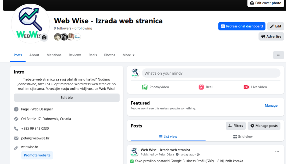Add a Photo/video to post

pos(156,87)
